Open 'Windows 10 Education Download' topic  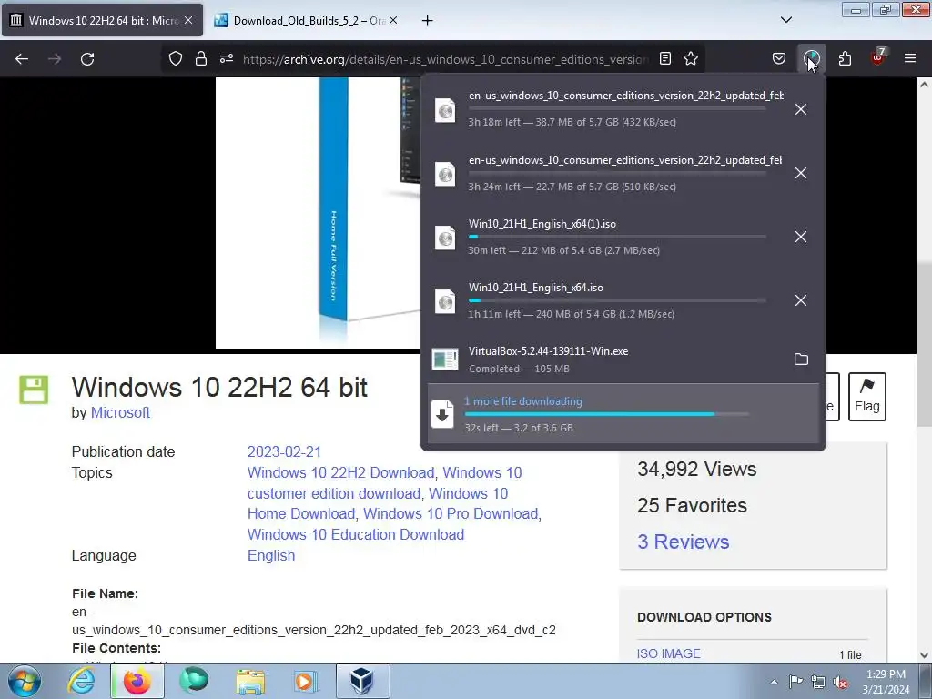click(356, 534)
